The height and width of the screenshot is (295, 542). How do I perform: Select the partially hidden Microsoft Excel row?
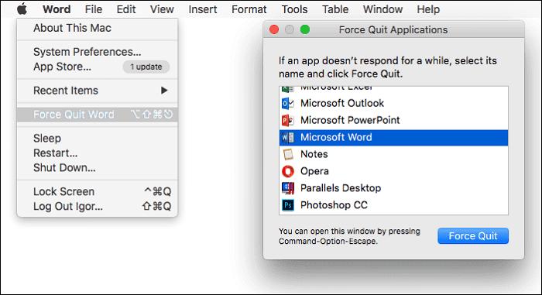393,89
